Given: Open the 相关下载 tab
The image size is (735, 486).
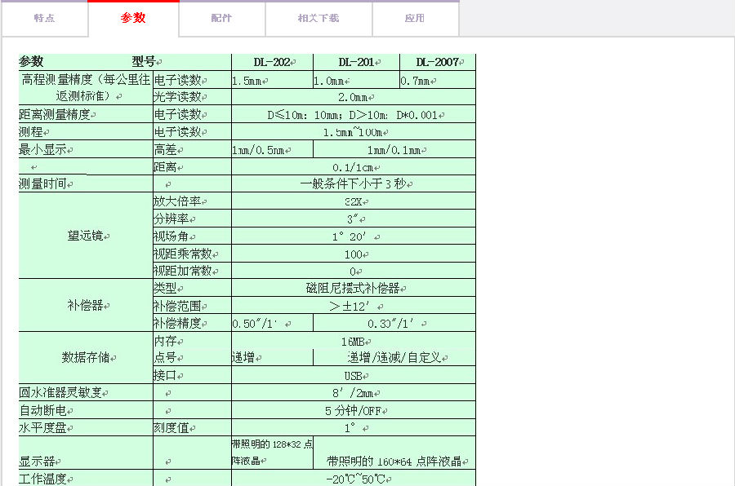Looking at the screenshot, I should [x=318, y=18].
